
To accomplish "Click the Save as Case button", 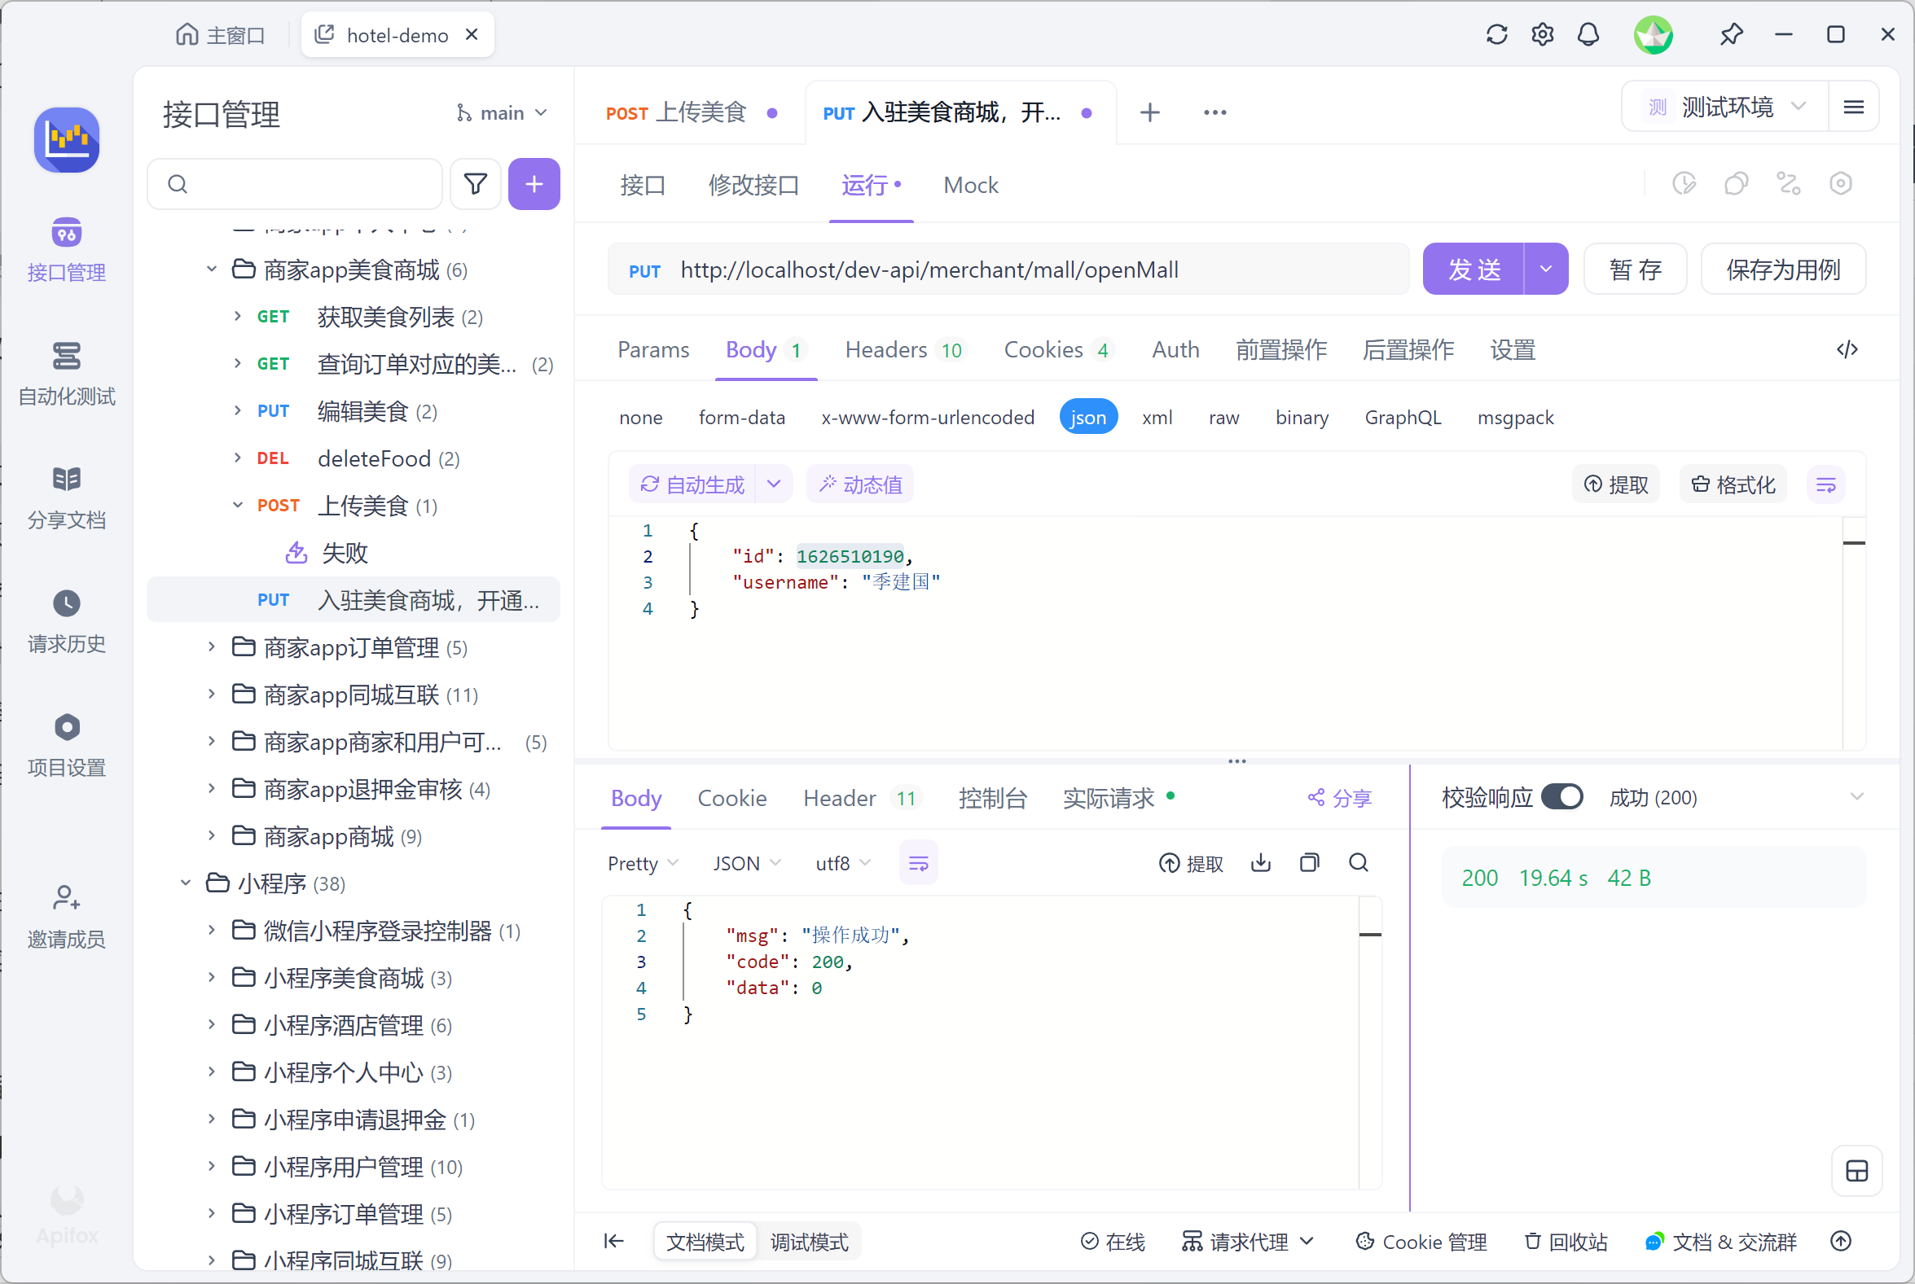I will [1782, 270].
